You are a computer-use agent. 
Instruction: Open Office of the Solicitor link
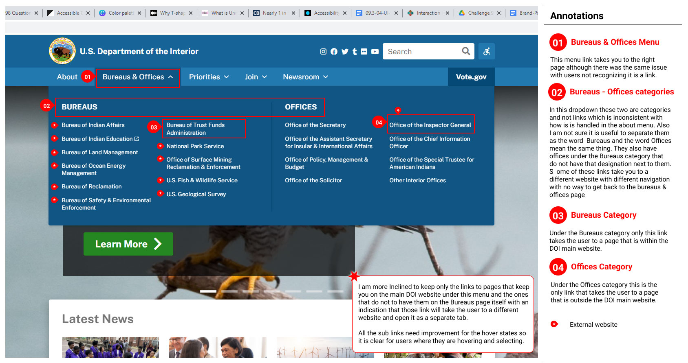coord(313,180)
